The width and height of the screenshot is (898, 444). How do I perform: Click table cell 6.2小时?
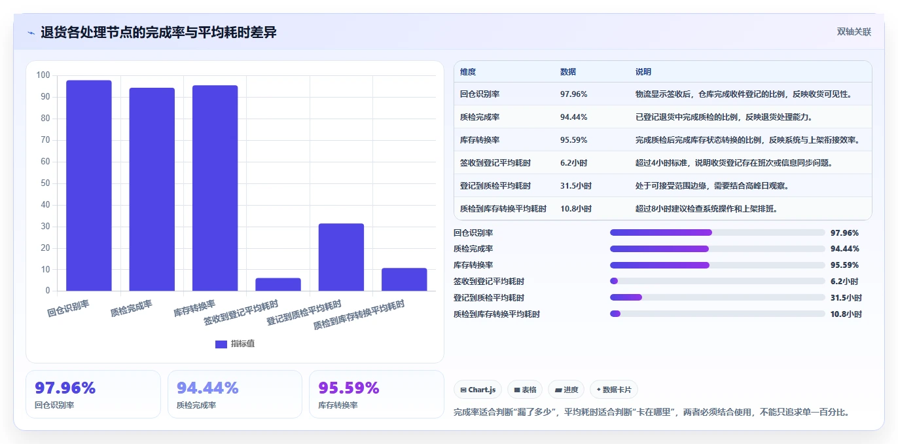pyautogui.click(x=573, y=163)
